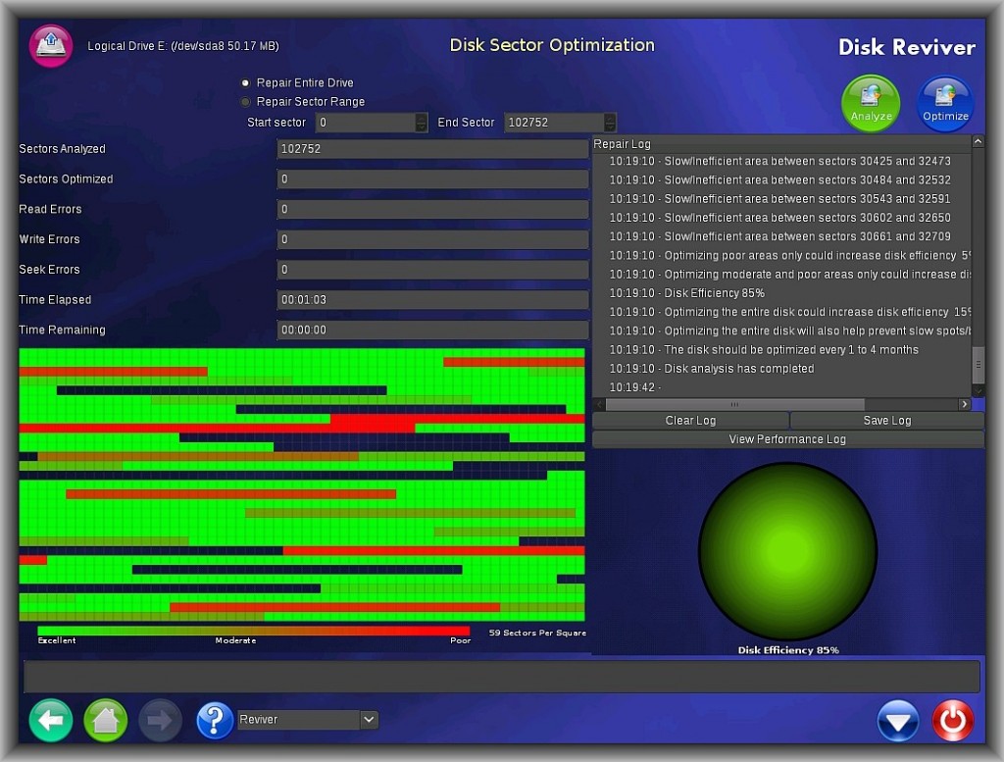This screenshot has height=762, width=1004.
Task: Click the Disk Reviver title
Action: coord(907,47)
